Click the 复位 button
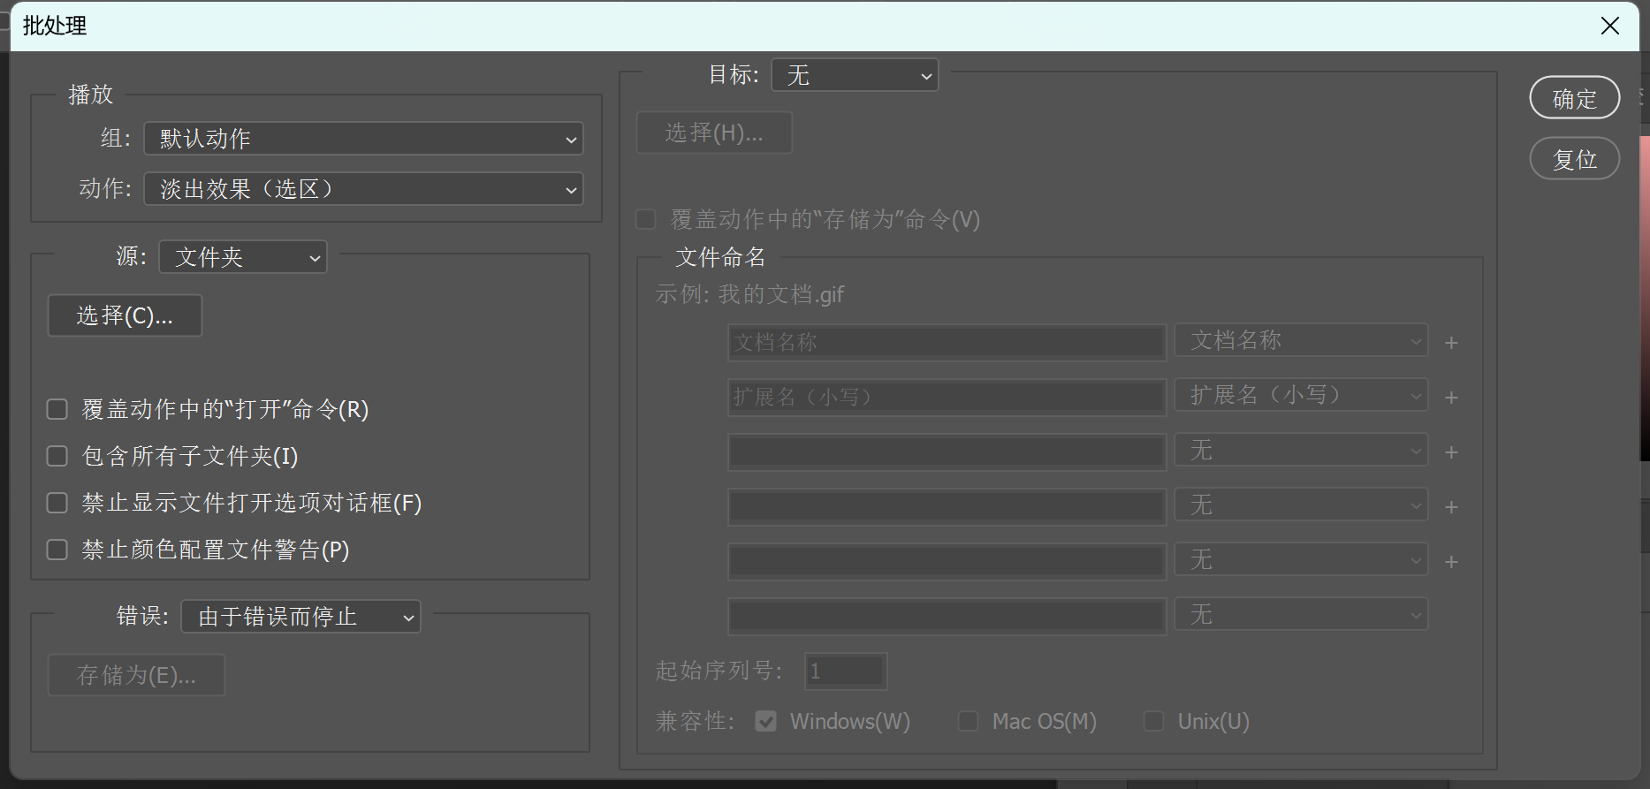 click(x=1575, y=159)
